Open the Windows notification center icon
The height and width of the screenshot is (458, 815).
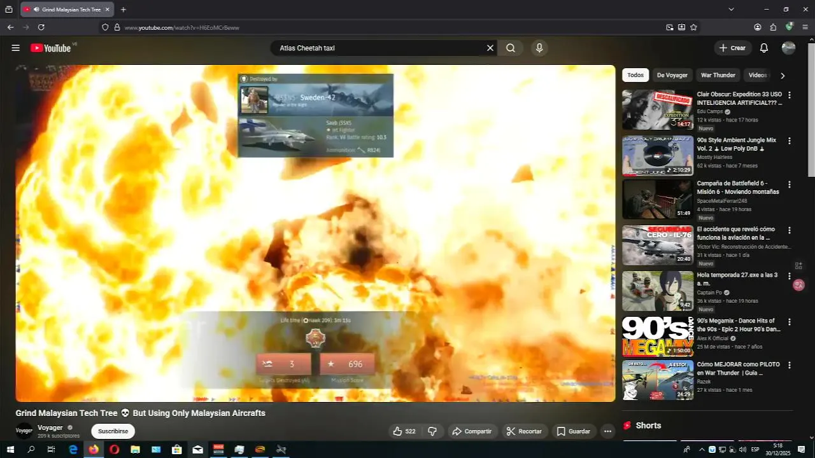click(x=802, y=450)
